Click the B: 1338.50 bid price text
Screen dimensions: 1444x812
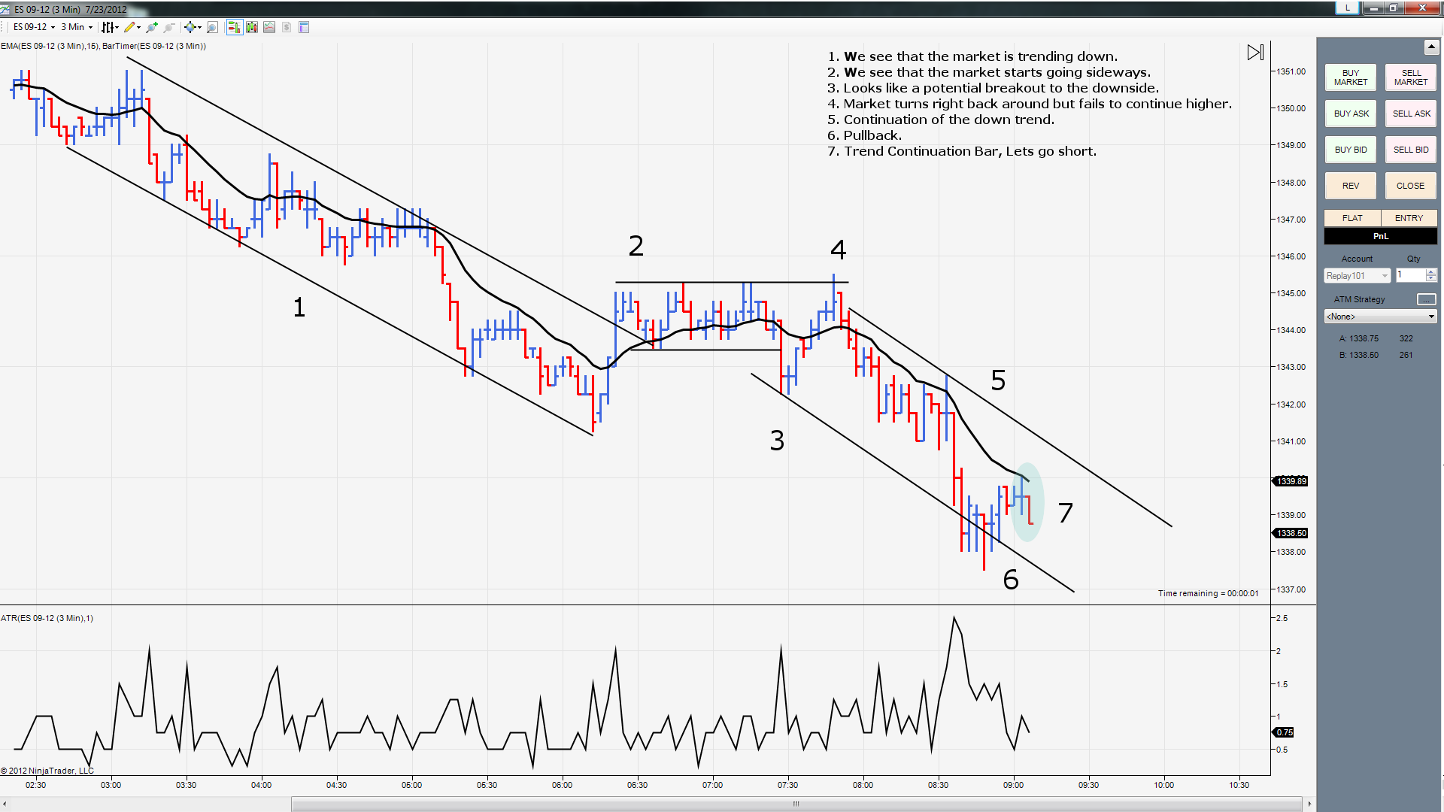[x=1358, y=355]
